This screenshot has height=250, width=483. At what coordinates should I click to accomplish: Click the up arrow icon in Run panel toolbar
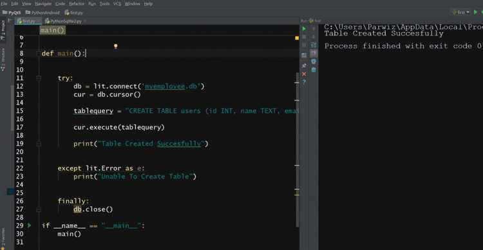pyautogui.click(x=314, y=28)
